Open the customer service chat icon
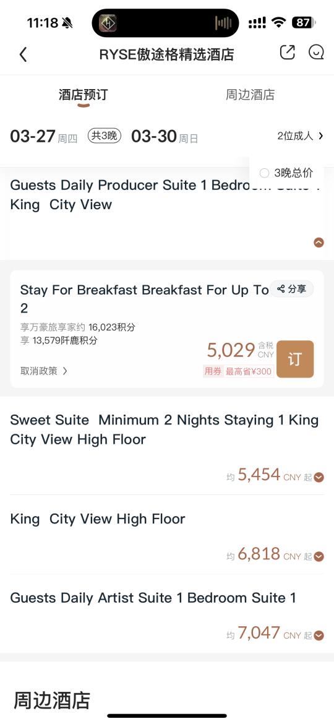334x724 pixels. coord(316,52)
